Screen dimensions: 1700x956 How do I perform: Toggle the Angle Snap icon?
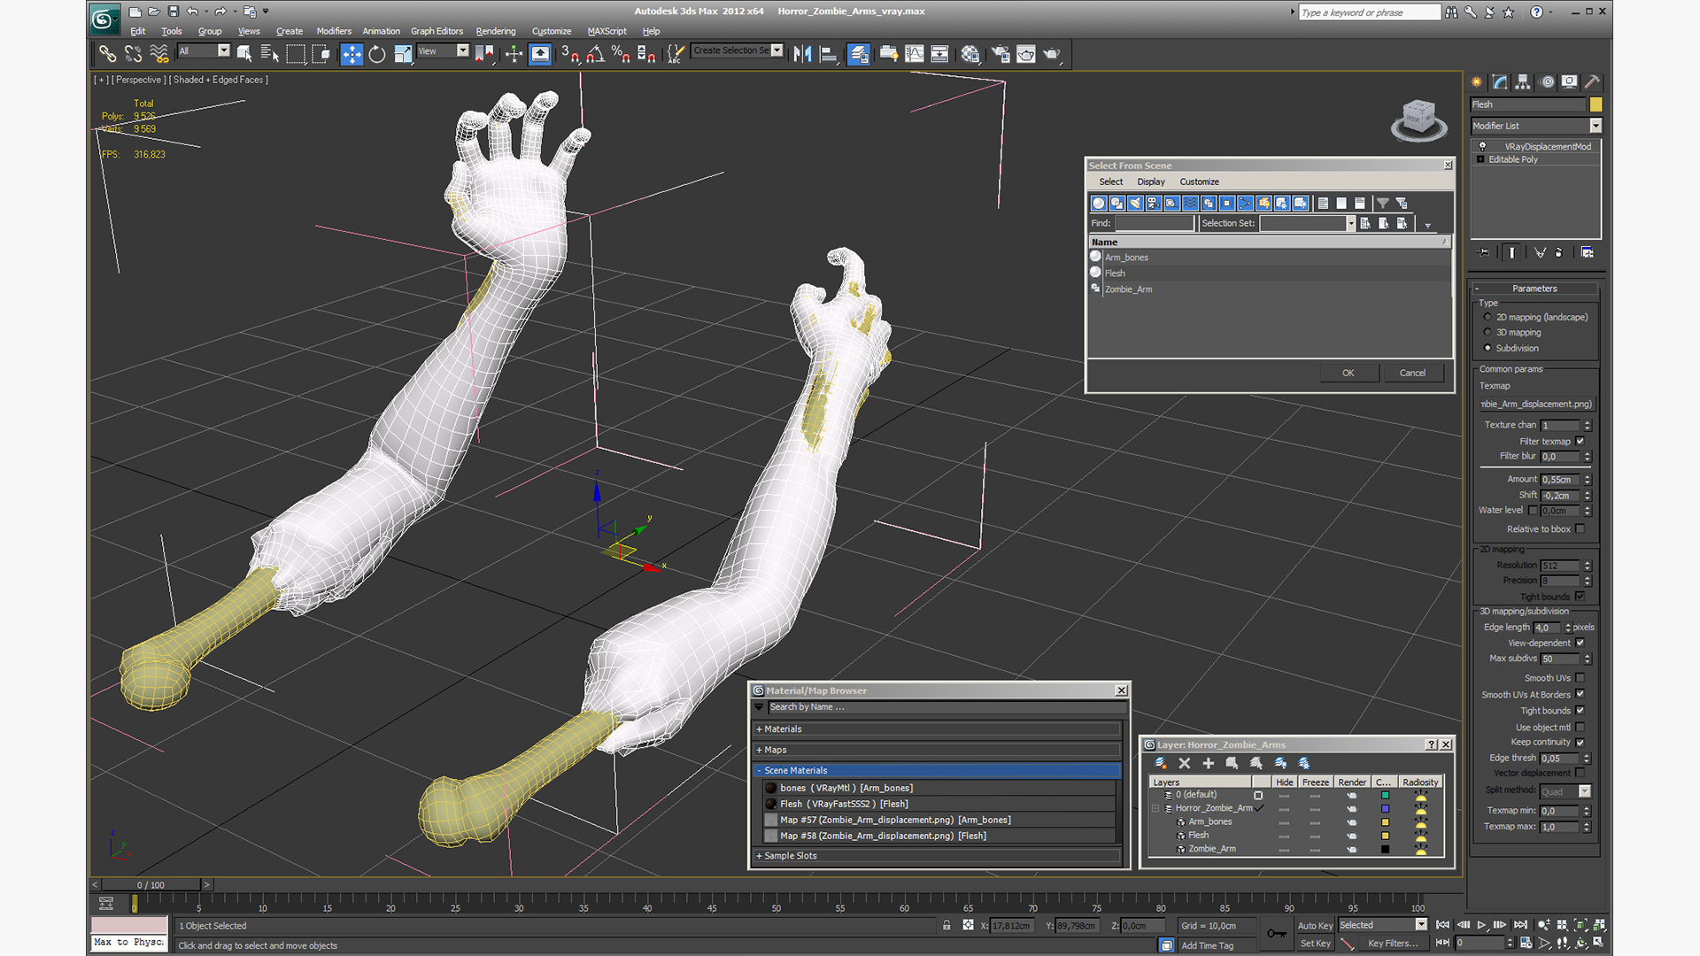pos(595,54)
